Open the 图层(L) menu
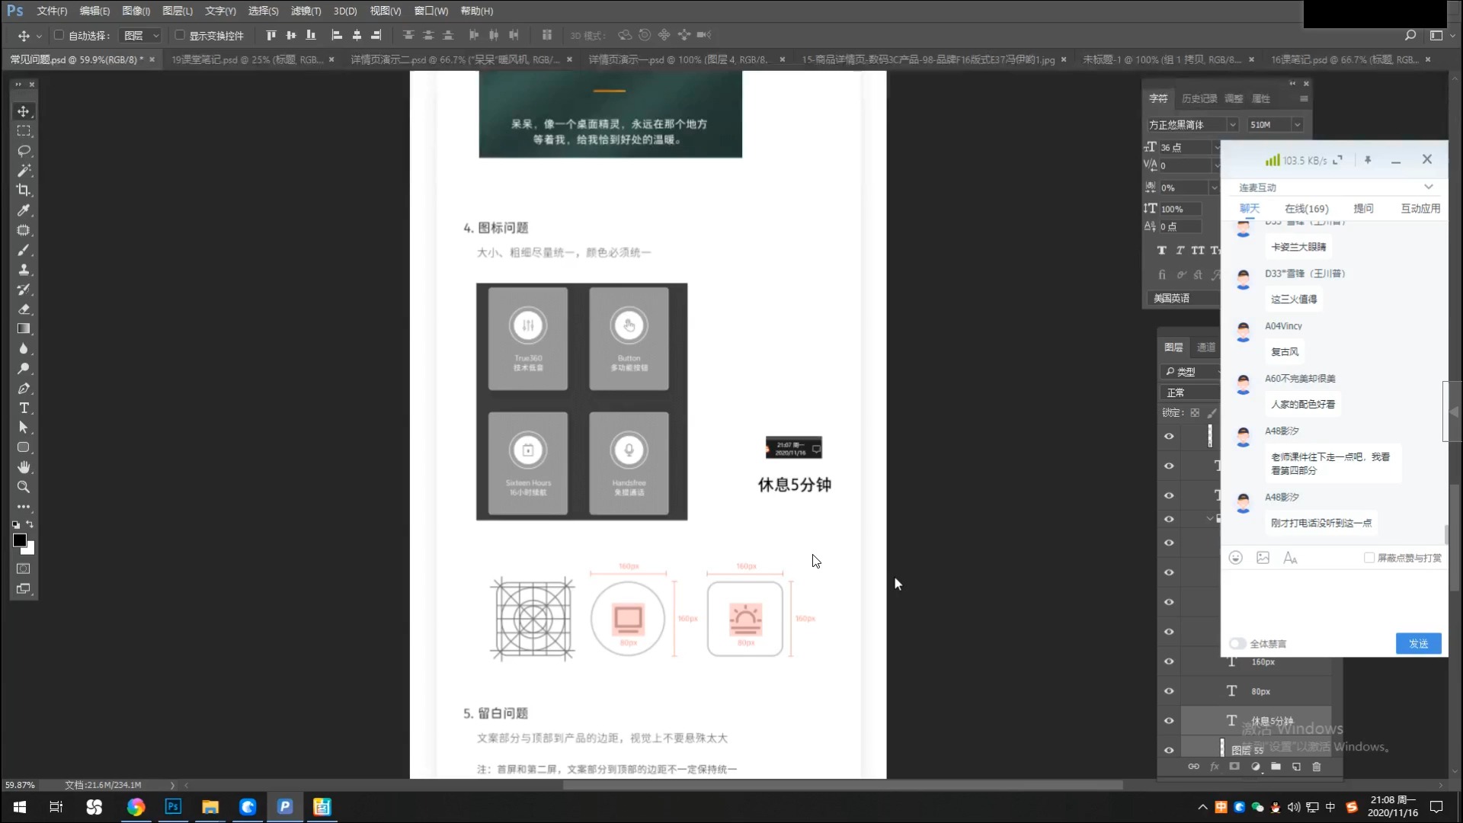Image resolution: width=1463 pixels, height=823 pixels. point(178,11)
